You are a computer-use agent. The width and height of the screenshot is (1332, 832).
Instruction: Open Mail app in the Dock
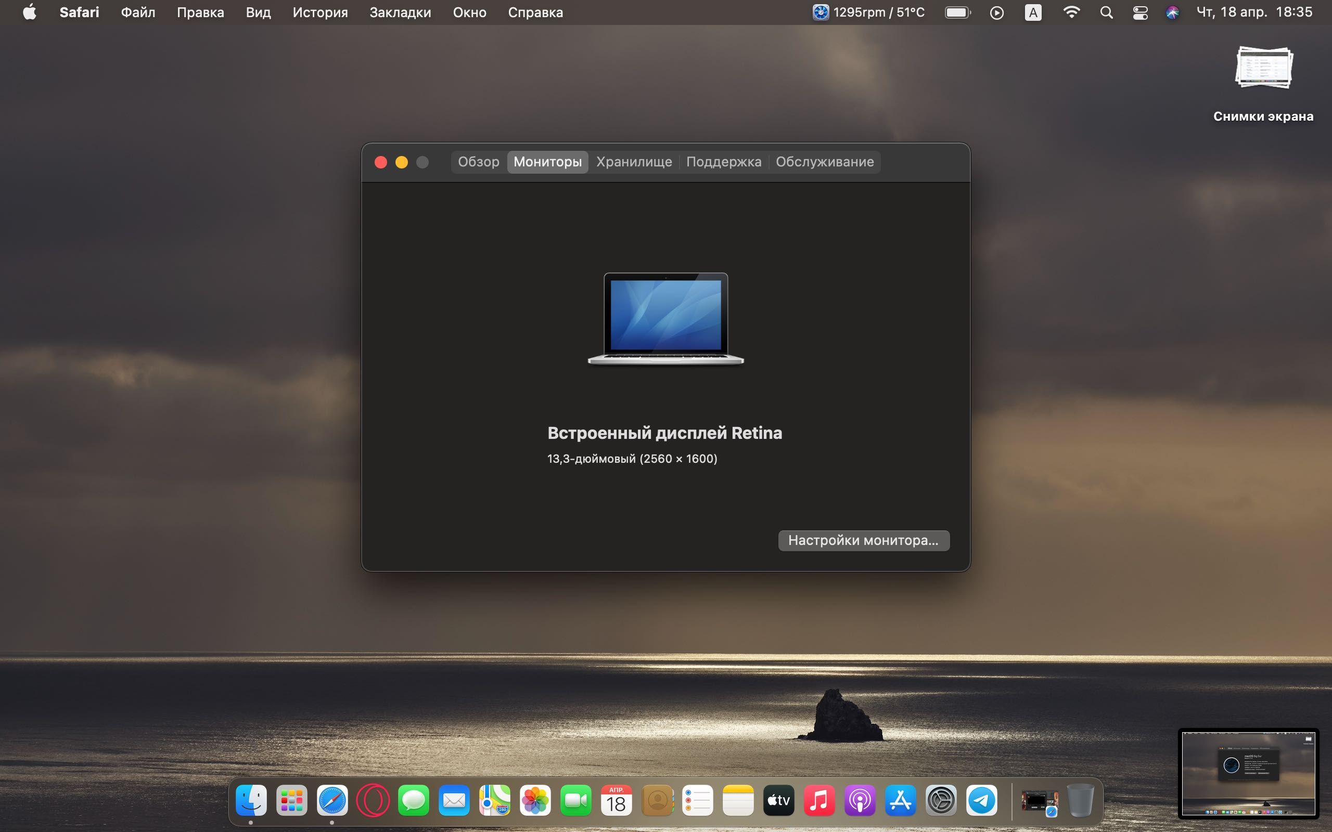454,800
